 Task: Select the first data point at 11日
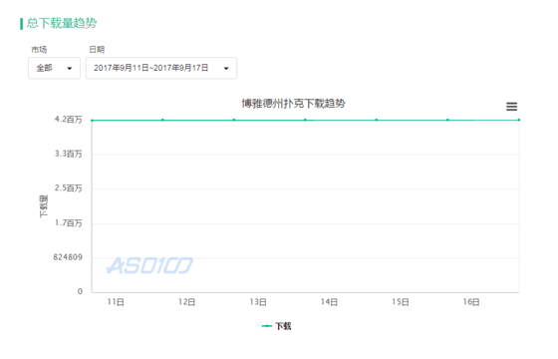92,121
